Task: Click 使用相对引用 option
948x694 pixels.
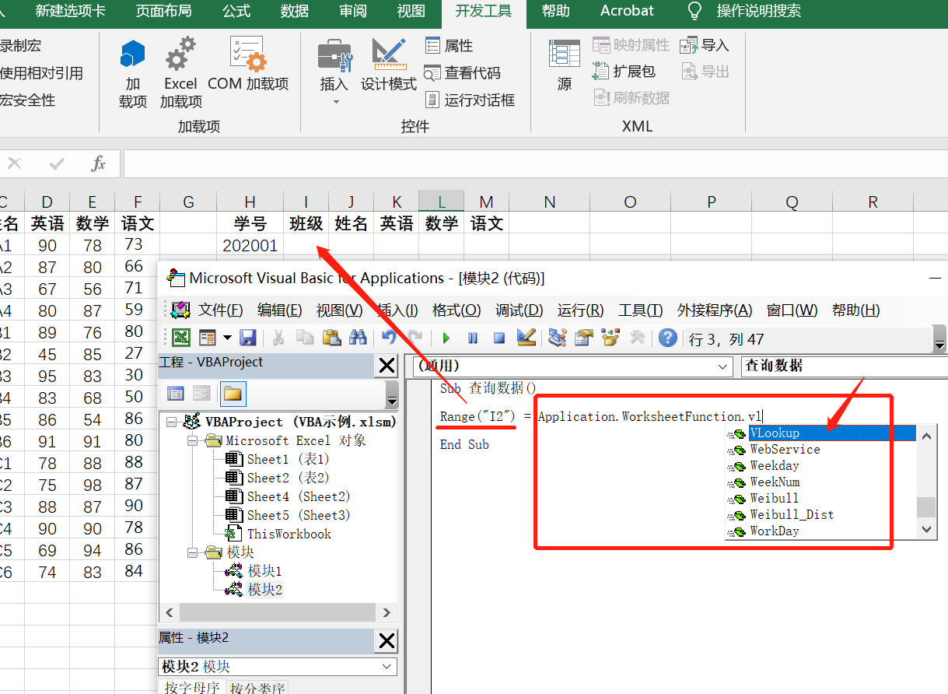Action: (x=41, y=73)
